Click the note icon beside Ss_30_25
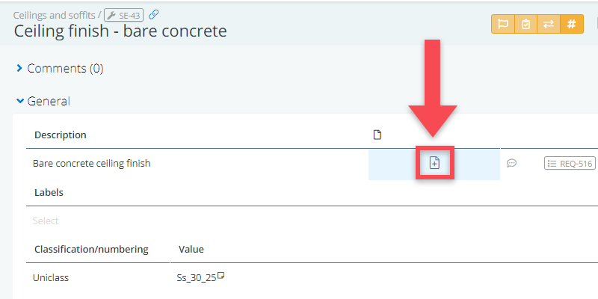598x299 pixels. [221, 277]
